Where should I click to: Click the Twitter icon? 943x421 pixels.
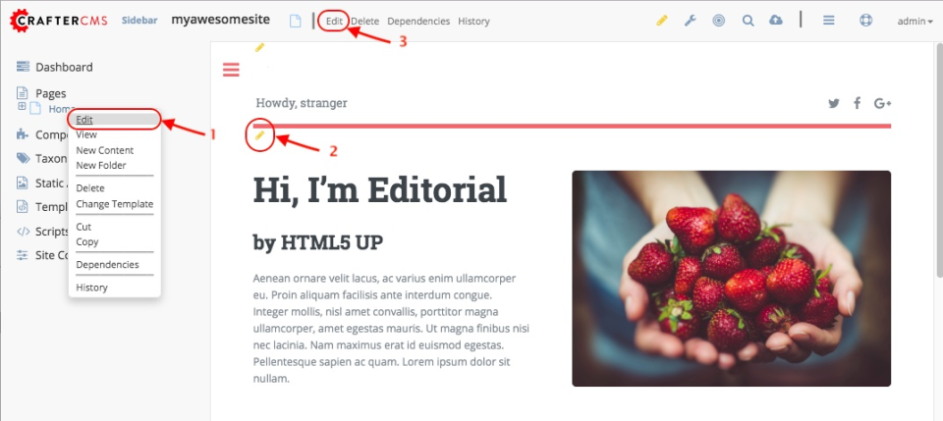pyautogui.click(x=834, y=103)
